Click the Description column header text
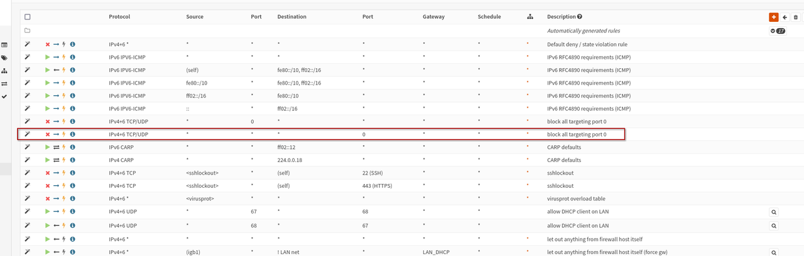The height and width of the screenshot is (256, 804). (561, 17)
